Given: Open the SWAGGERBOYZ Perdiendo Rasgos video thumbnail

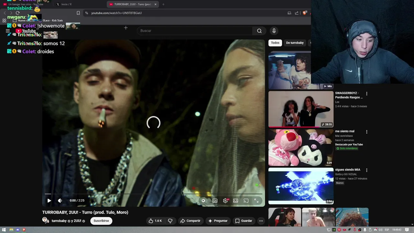Looking at the screenshot, I should [301, 109].
